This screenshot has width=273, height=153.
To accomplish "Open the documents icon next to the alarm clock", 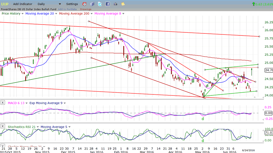I will coord(92,4).
